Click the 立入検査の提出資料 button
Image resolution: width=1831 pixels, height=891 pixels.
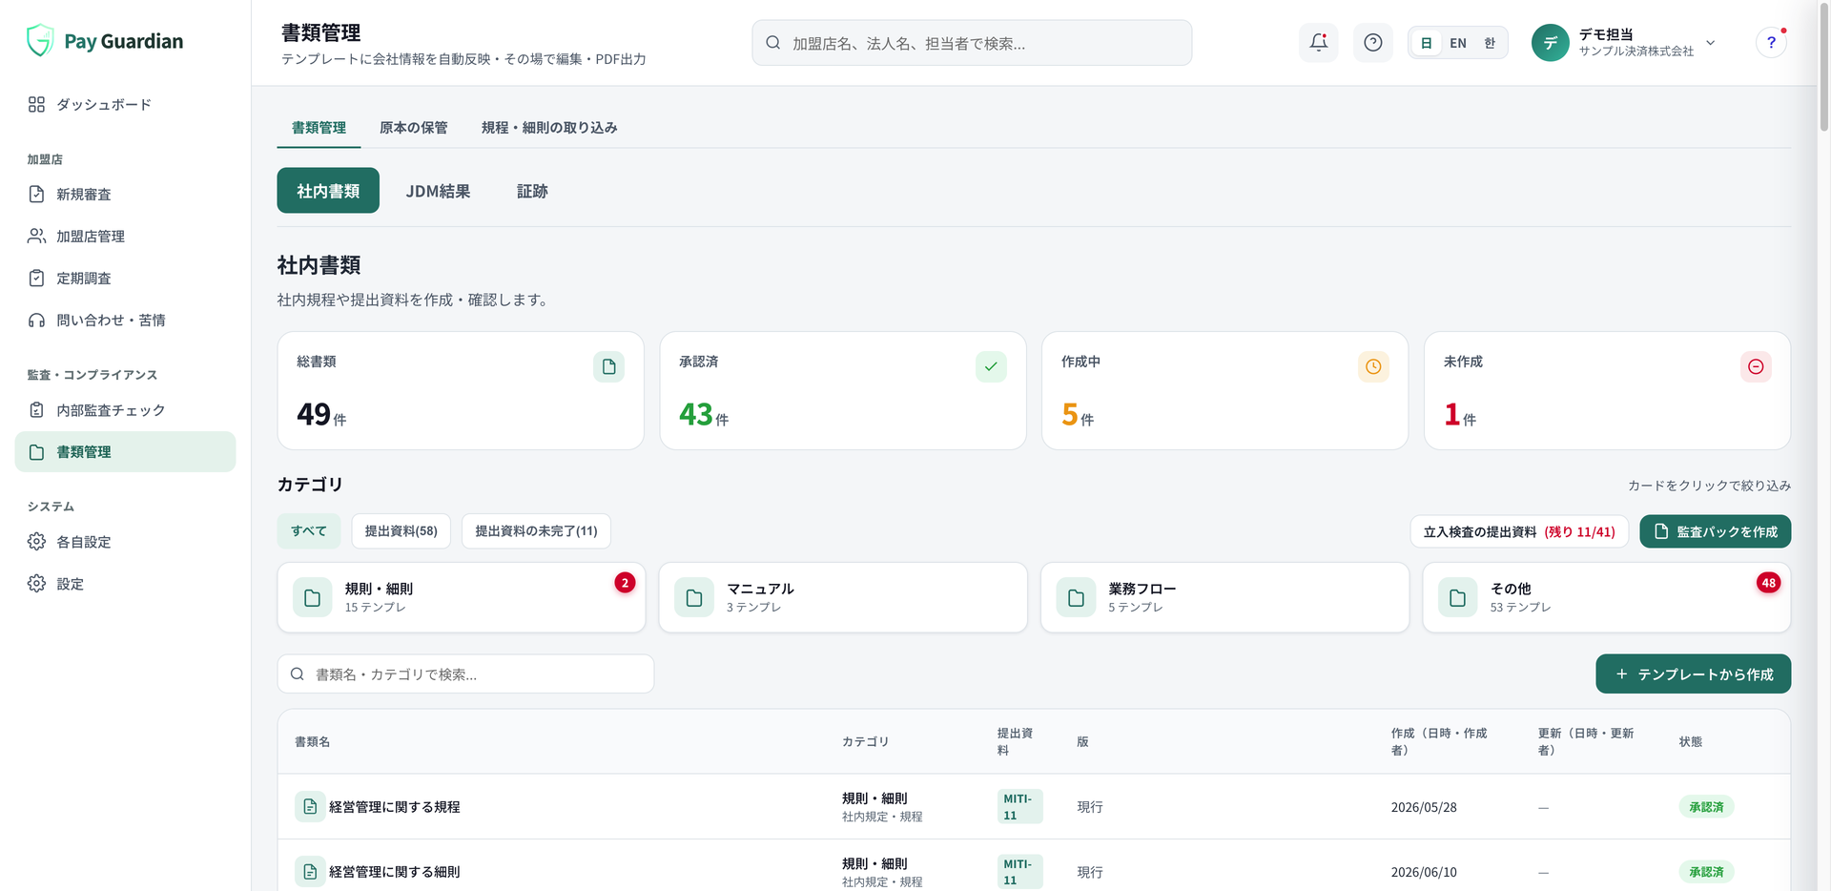[x=1519, y=531]
